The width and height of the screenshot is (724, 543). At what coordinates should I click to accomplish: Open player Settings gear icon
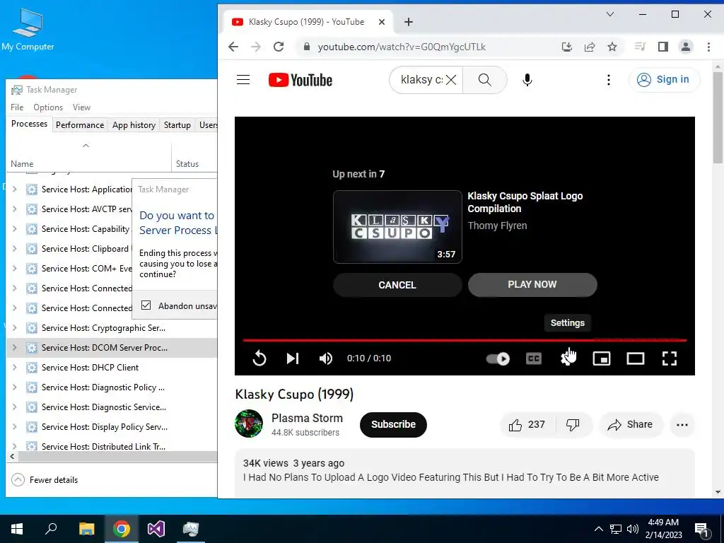click(x=568, y=358)
